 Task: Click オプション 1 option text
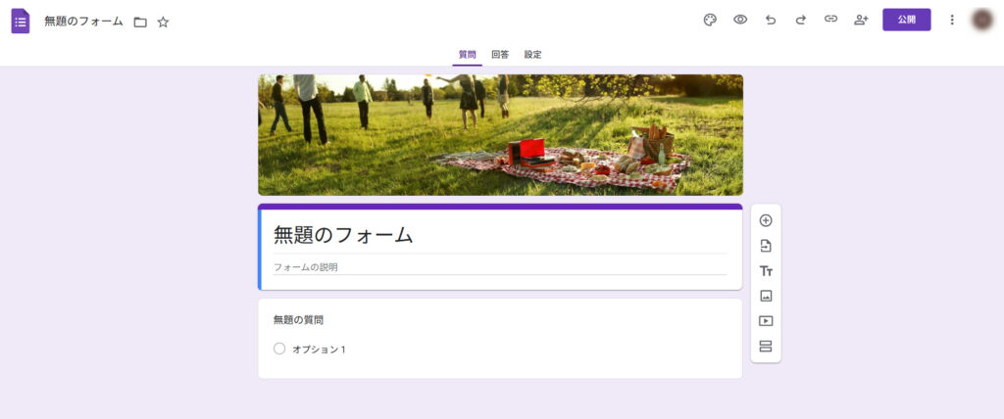click(319, 349)
